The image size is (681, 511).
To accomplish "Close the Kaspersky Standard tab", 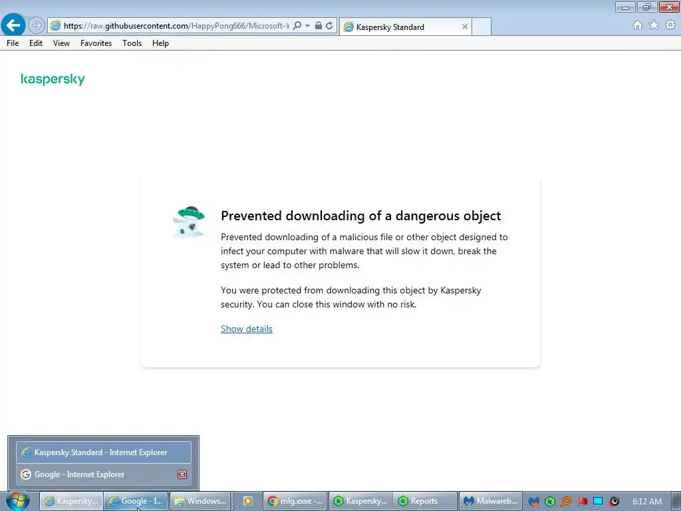I will (x=465, y=27).
